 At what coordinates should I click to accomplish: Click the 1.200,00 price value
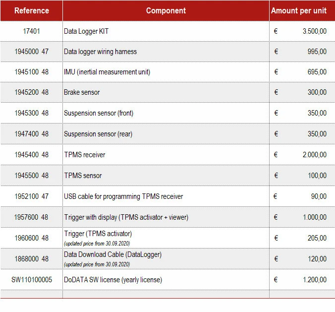(x=315, y=280)
